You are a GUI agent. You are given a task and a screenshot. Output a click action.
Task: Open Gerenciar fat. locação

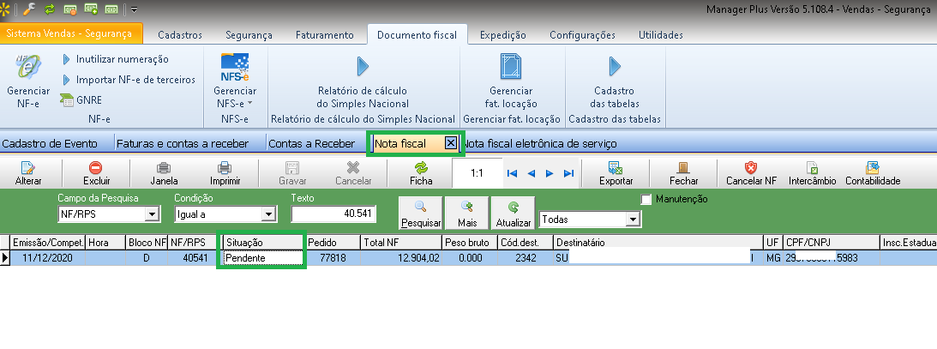(511, 70)
